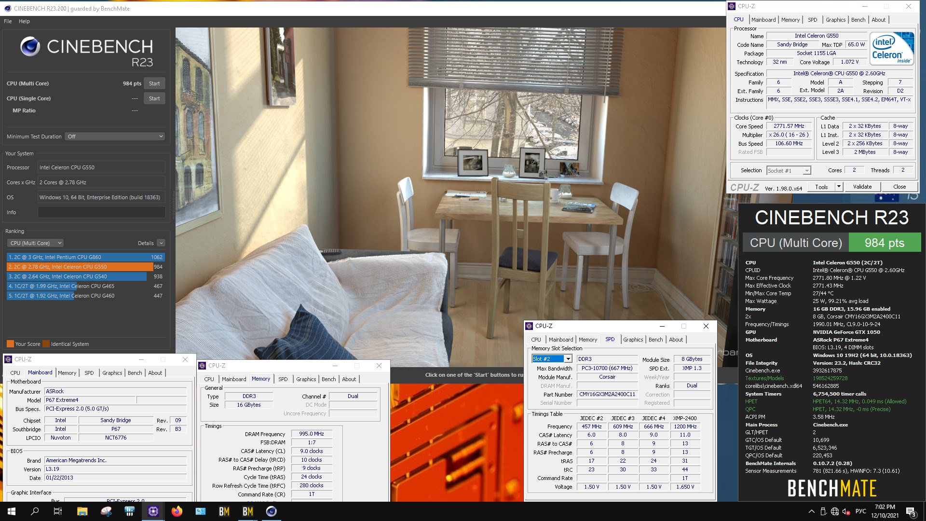Image resolution: width=926 pixels, height=521 pixels.
Task: Switch to Cinebench via its taskbar icon
Action: click(x=272, y=511)
